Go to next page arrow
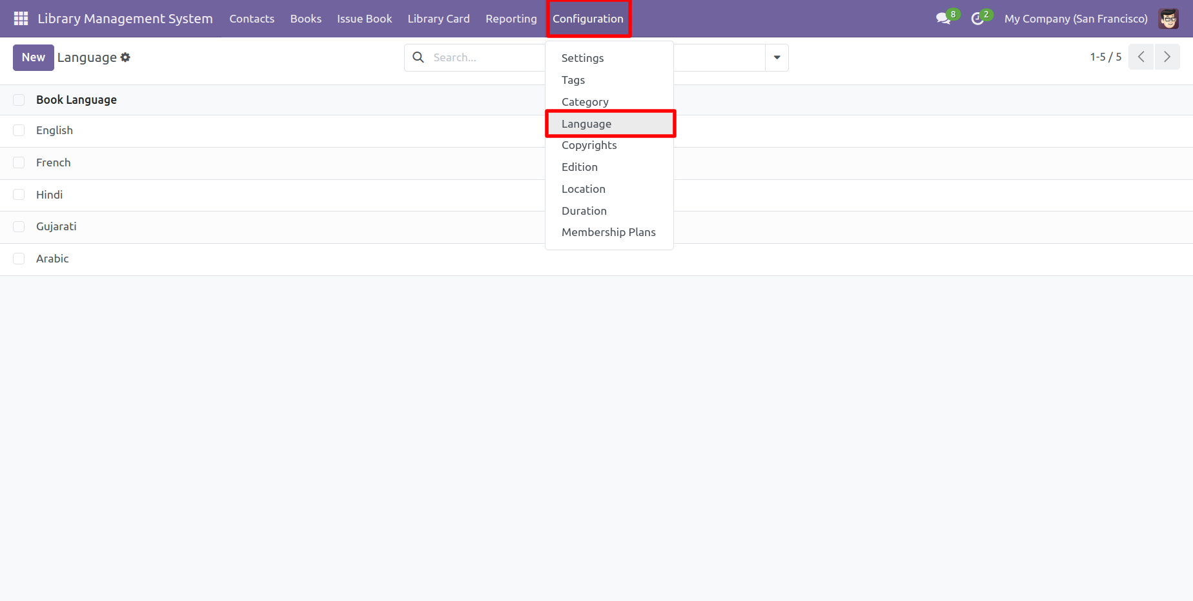Image resolution: width=1193 pixels, height=601 pixels. coord(1167,57)
